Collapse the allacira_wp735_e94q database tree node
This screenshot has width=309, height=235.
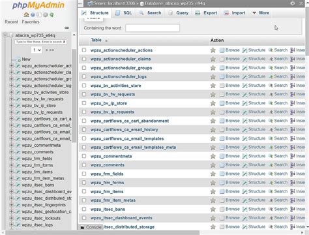[x=5, y=35]
